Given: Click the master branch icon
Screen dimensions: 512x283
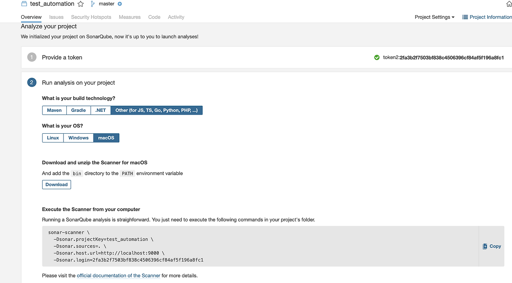Looking at the screenshot, I should [93, 4].
